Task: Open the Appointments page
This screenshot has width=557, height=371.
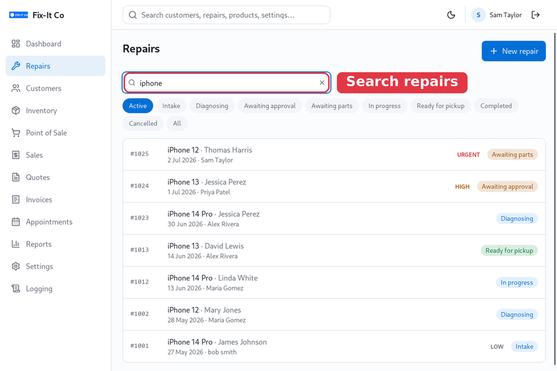Action: coord(55,222)
